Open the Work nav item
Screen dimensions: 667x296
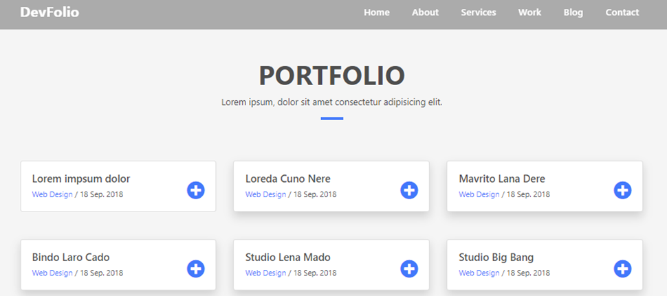click(529, 12)
